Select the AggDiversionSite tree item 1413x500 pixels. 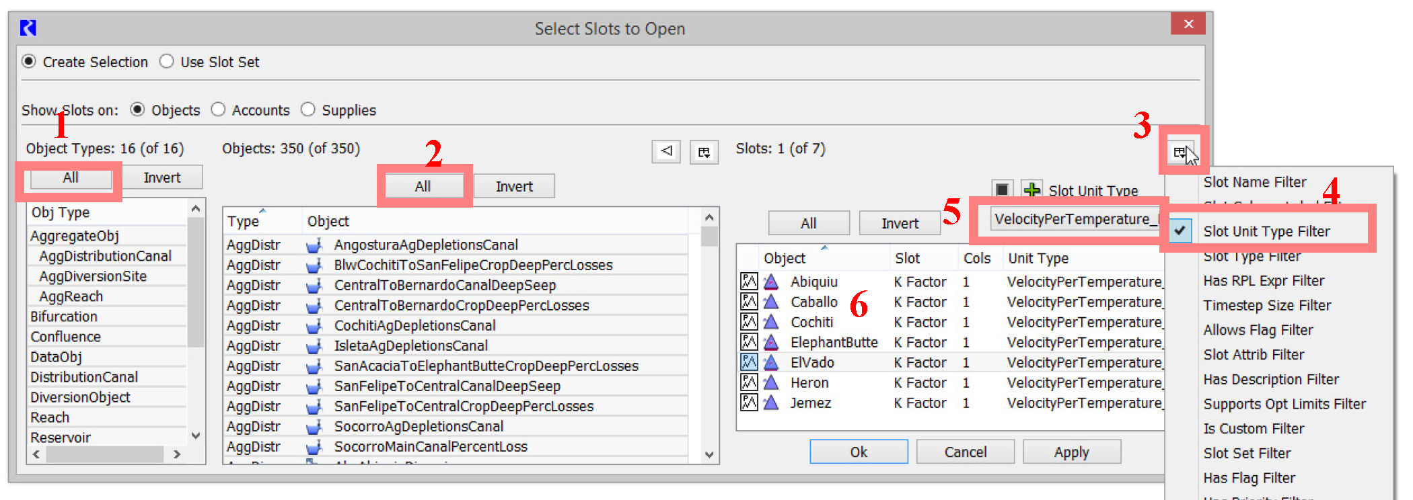pos(93,276)
